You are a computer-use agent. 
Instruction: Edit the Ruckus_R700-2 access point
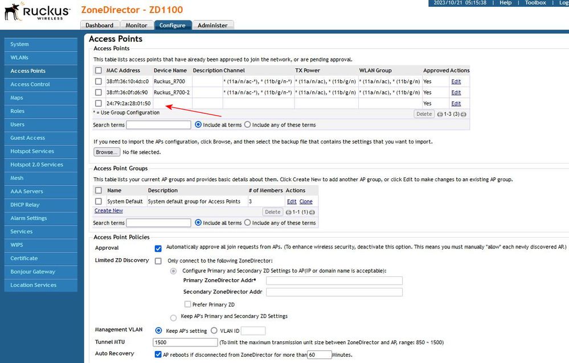(456, 92)
